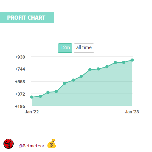The width and height of the screenshot is (152, 152).
Task: Select the last data point at Jan '23
Action: tap(132, 60)
